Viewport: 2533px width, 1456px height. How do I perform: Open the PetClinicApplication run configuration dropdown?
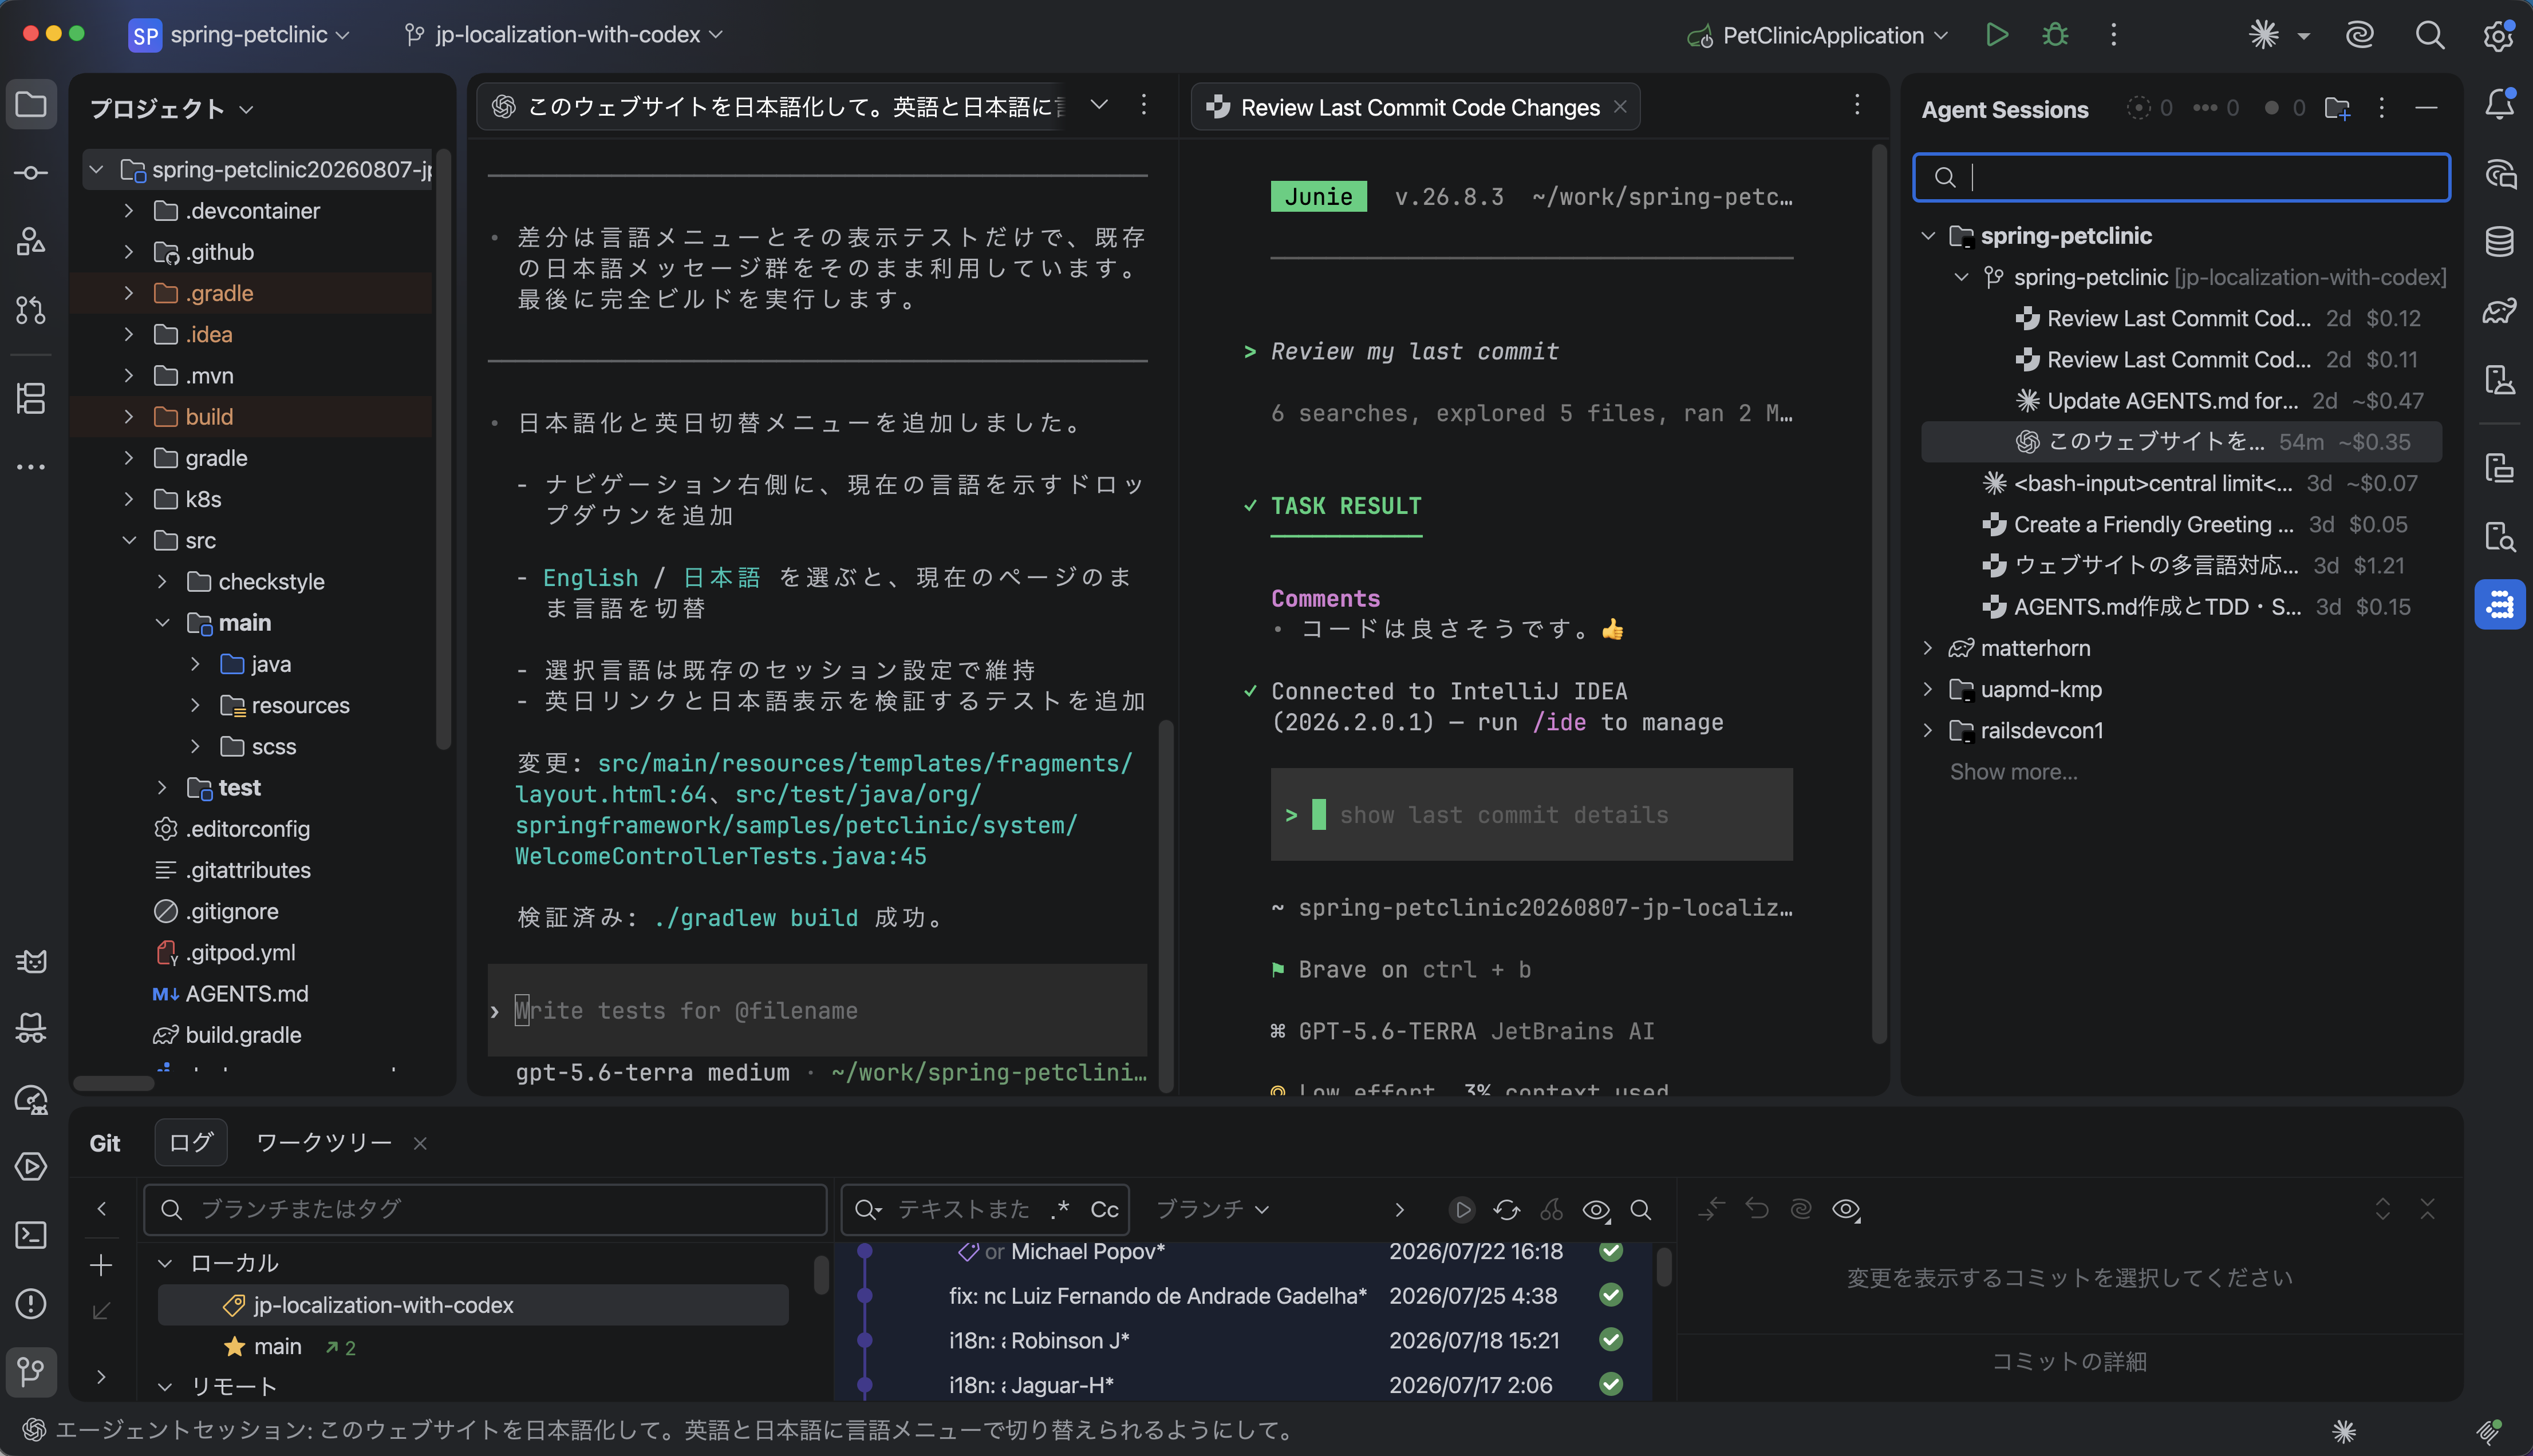(1818, 35)
